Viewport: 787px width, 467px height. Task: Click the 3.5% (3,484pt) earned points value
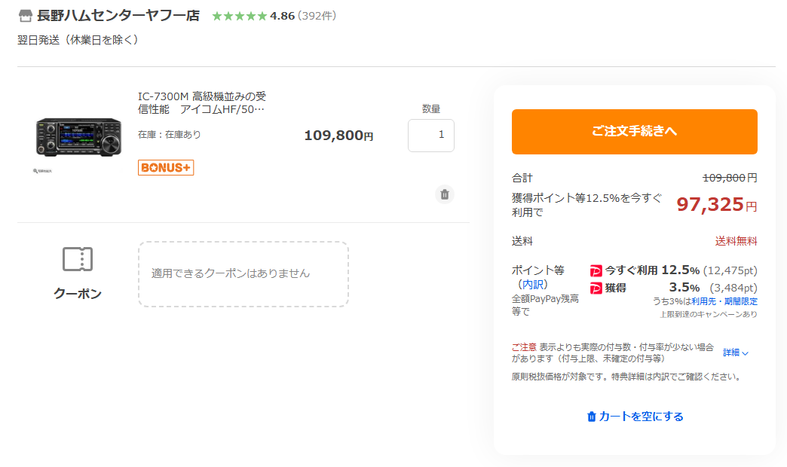coord(713,288)
